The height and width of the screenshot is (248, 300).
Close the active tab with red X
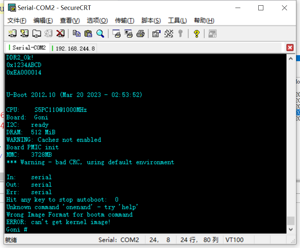click(x=290, y=48)
